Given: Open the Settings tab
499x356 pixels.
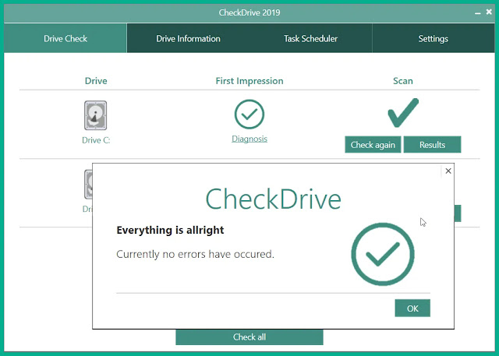Looking at the screenshot, I should (434, 38).
